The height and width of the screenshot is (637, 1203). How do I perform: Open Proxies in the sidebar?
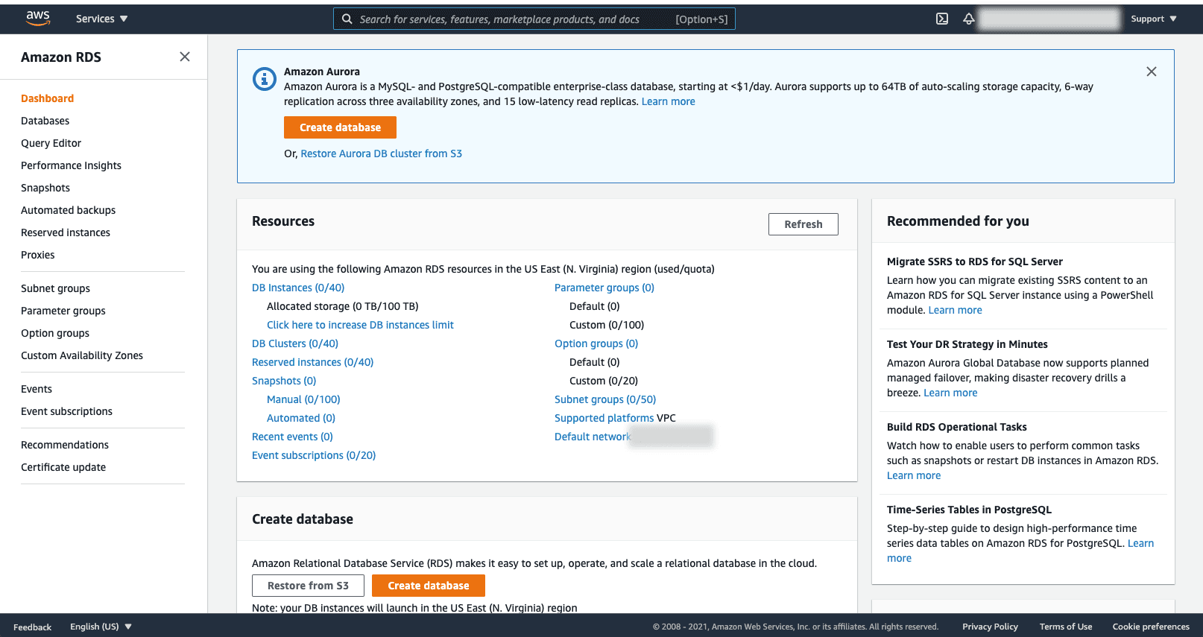point(37,255)
